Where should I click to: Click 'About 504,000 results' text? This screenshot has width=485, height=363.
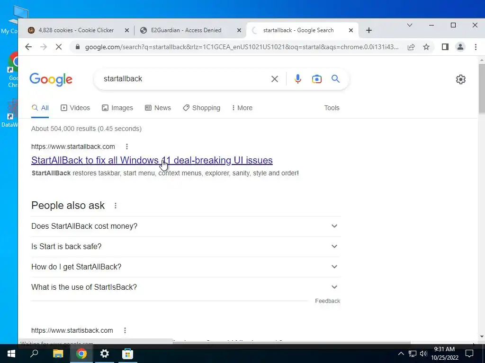coord(86,129)
